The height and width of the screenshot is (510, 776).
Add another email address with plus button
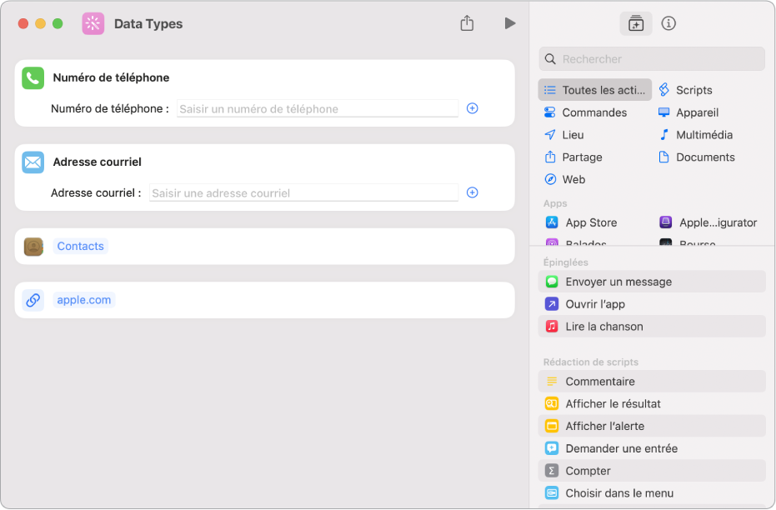[472, 192]
